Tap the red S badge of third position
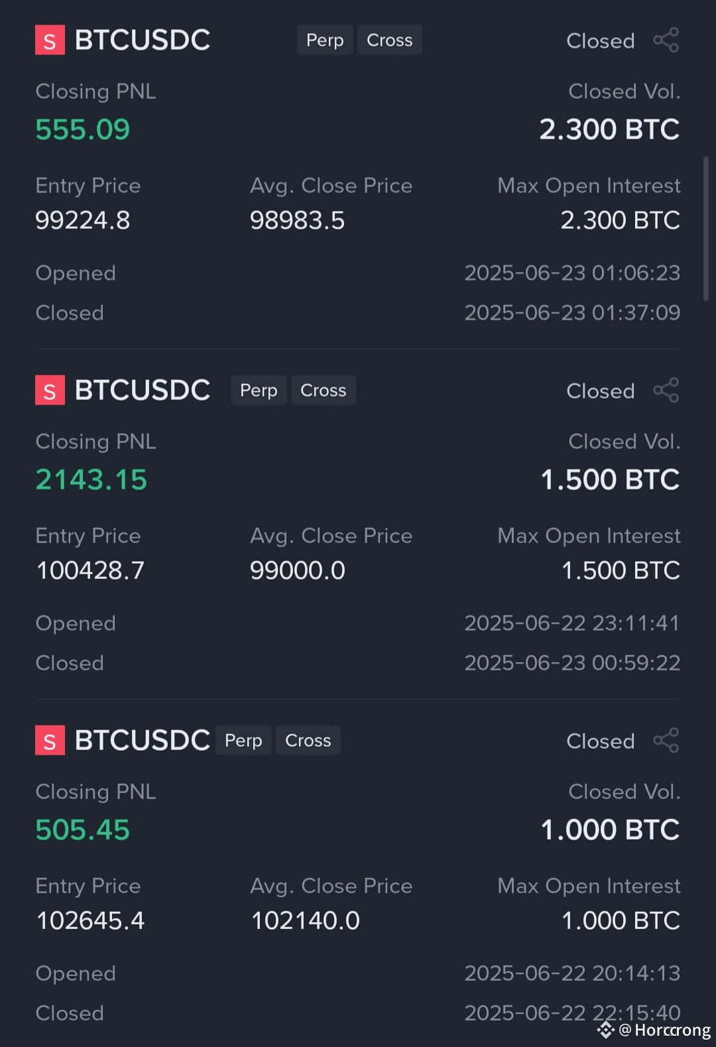This screenshot has height=1047, width=716. (50, 740)
